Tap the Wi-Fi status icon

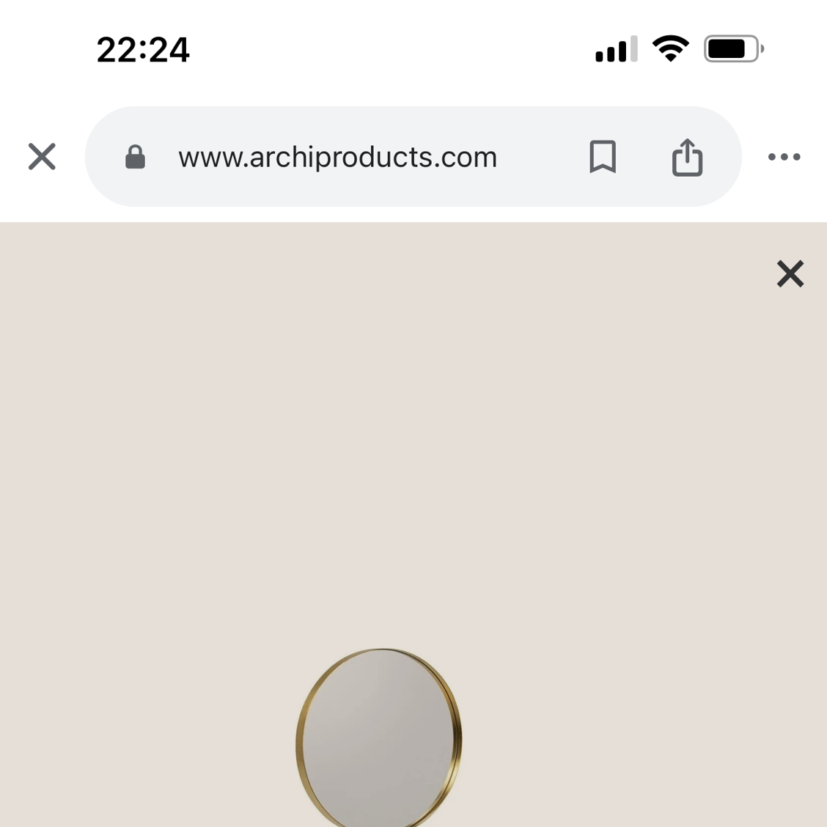pos(671,49)
